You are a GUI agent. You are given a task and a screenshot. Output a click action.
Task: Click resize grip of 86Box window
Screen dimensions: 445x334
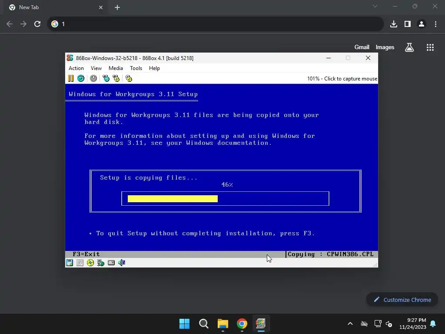pyautogui.click(x=375, y=265)
